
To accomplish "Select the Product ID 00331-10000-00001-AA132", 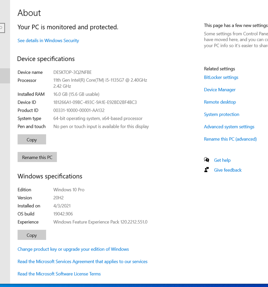I will point(79,110).
